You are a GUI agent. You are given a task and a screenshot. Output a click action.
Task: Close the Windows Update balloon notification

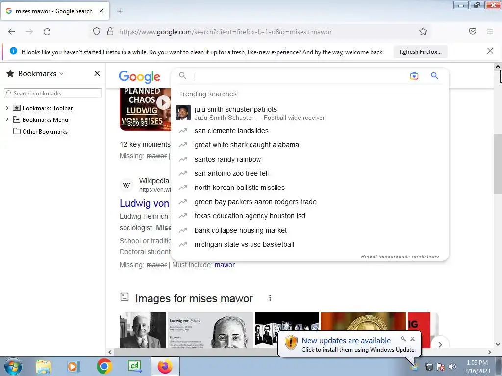pyautogui.click(x=412, y=339)
